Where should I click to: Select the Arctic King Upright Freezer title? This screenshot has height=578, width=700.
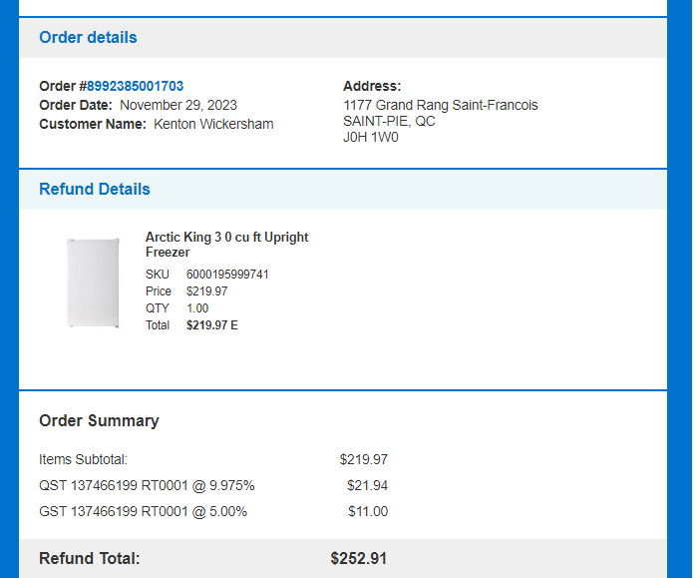click(x=226, y=244)
